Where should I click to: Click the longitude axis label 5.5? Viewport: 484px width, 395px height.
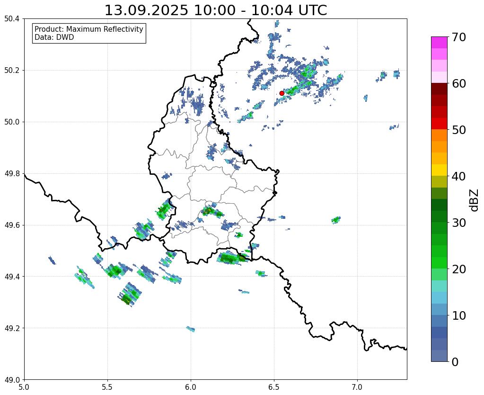(x=107, y=387)
